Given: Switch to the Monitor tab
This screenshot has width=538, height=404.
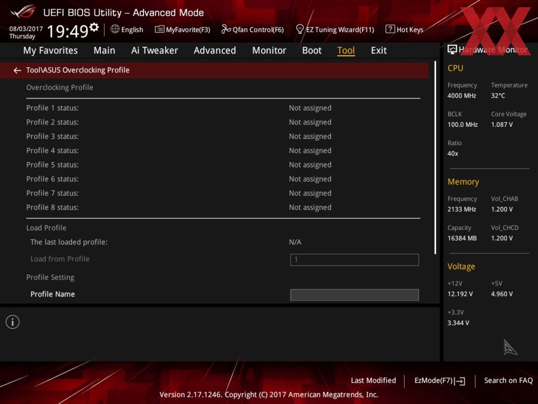Looking at the screenshot, I should pyautogui.click(x=269, y=50).
